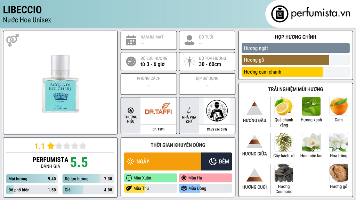Click the Hương ngát accord bar
Image resolution: width=356 pixels, height=200 pixels.
click(296, 48)
